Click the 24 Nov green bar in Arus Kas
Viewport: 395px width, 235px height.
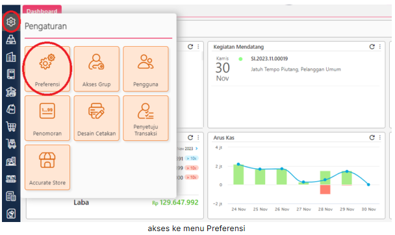click(x=238, y=175)
